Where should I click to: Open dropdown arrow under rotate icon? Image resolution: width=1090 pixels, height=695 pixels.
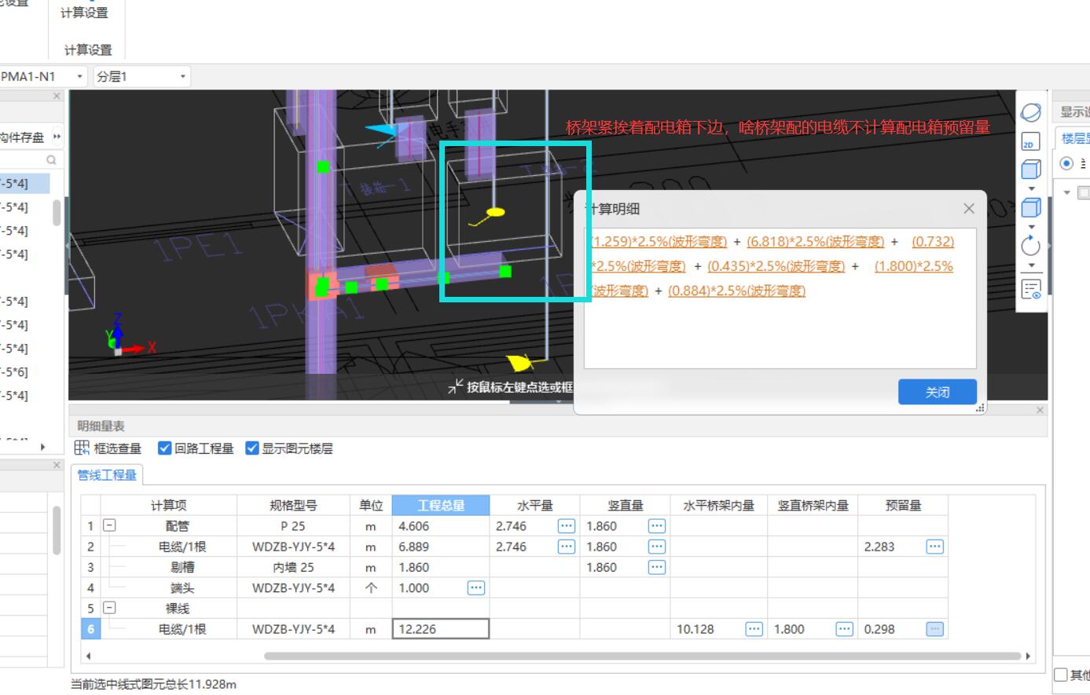click(1030, 265)
